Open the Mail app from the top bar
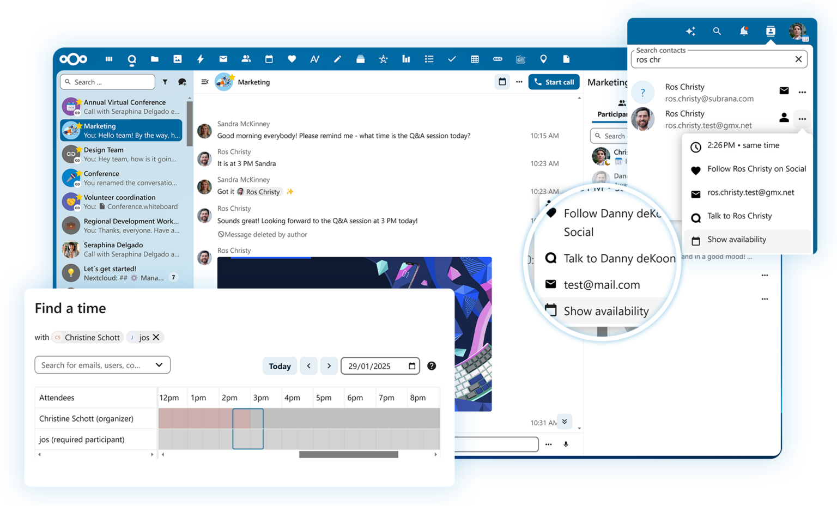837x506 pixels. pos(223,59)
